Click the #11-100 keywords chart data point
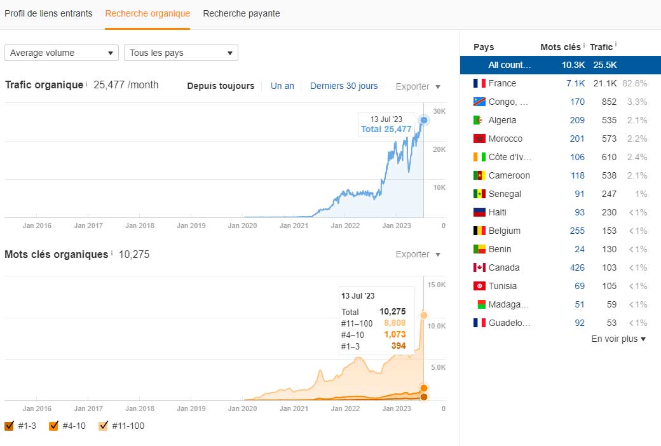 click(x=424, y=315)
